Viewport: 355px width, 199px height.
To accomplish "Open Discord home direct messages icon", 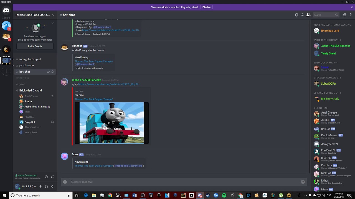I will pyautogui.click(x=6, y=11).
